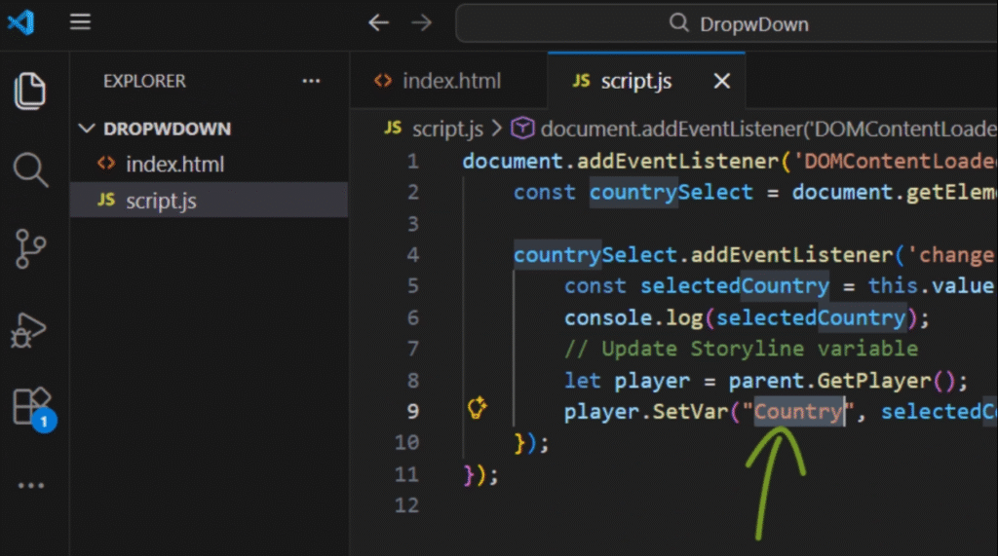Open the hamburger application menu

81,22
